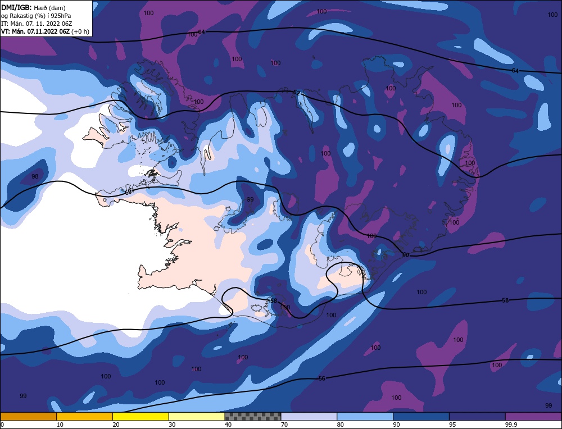Click the pale yellow 30–40 legend swatch

pyautogui.click(x=197, y=417)
